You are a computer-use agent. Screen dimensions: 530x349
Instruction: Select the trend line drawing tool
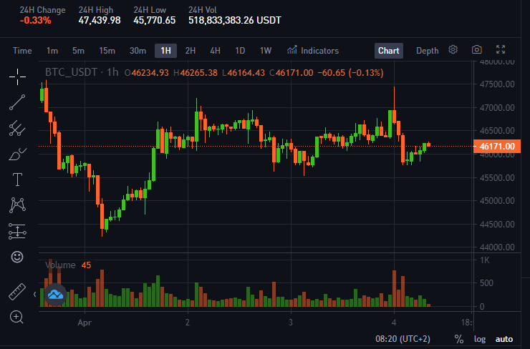tap(17, 102)
